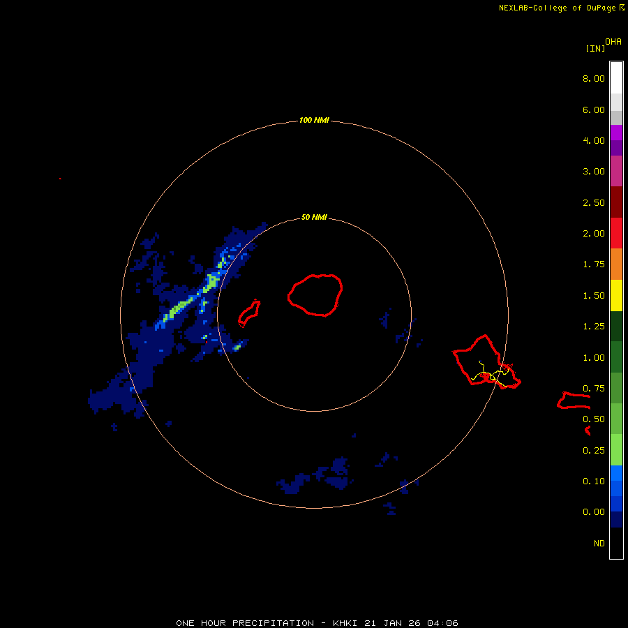
Task: Click the 2.00 legend value
Action: click(594, 234)
